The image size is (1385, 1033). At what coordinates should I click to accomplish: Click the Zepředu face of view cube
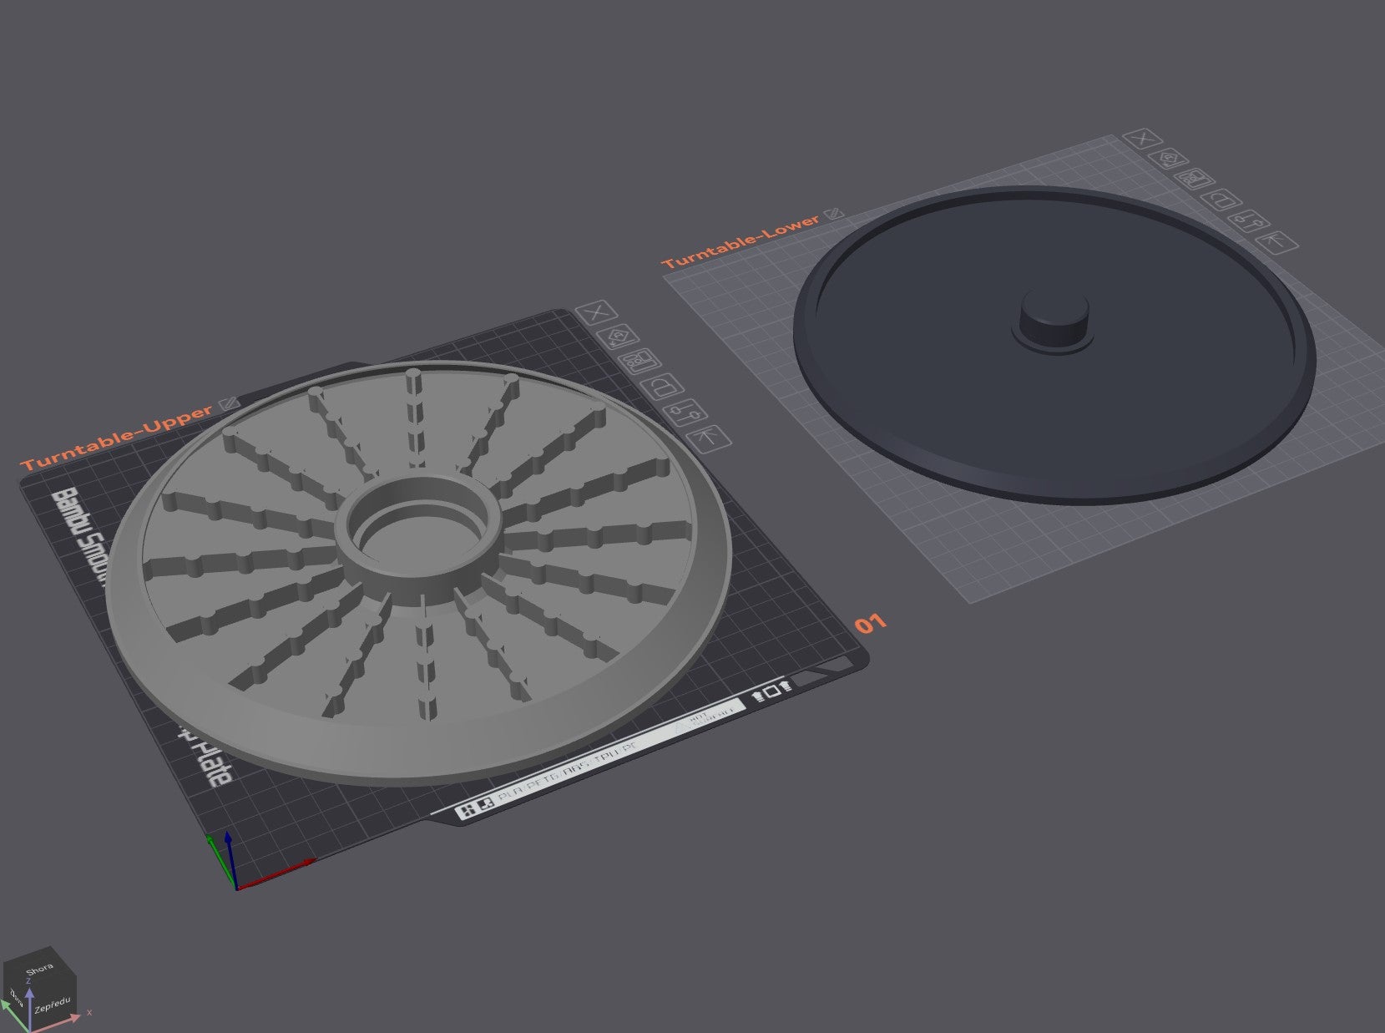point(53,1004)
